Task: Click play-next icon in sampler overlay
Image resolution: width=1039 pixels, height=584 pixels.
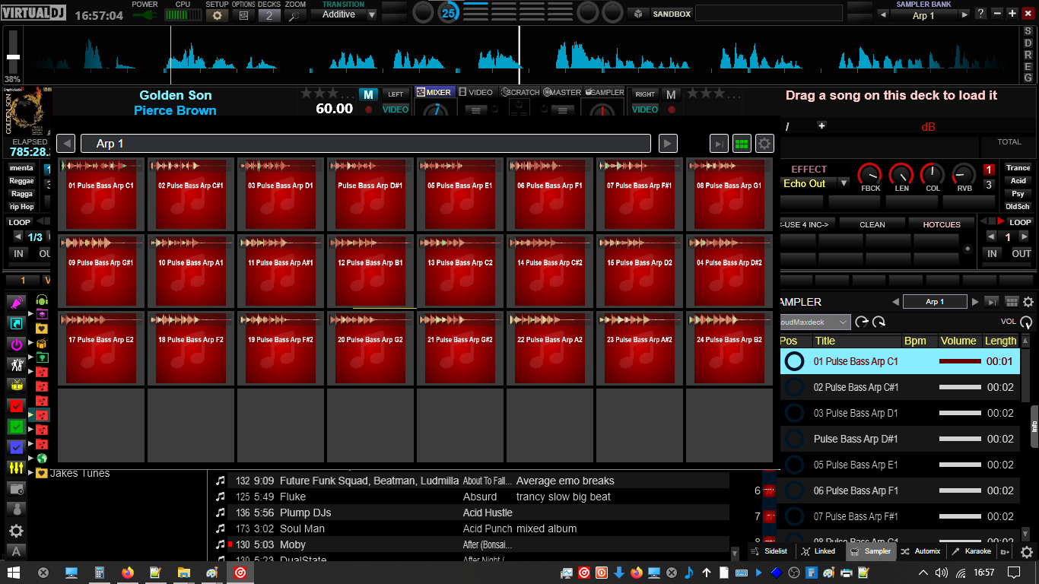Action: pos(719,144)
